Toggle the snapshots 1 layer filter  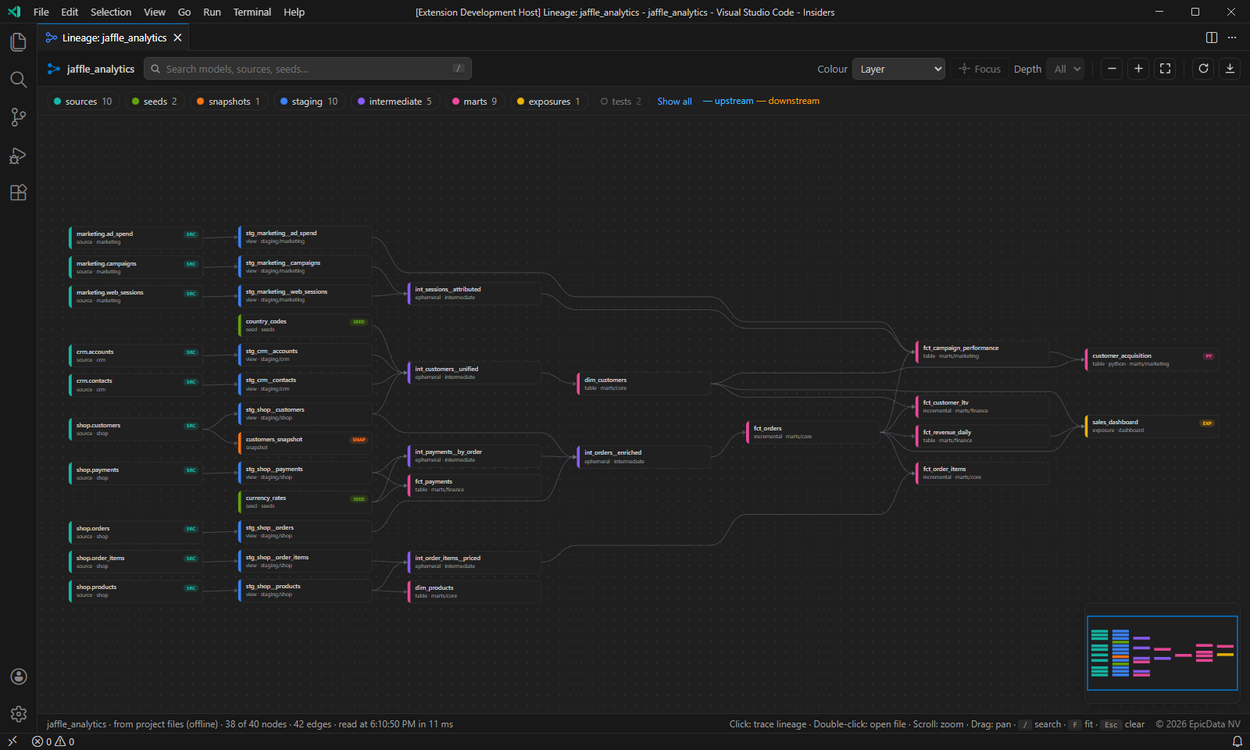(229, 102)
